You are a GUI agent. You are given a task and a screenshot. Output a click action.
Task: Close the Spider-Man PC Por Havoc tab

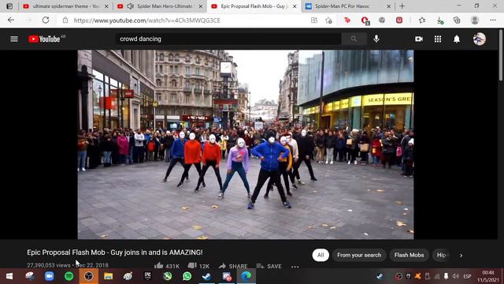(x=388, y=6)
